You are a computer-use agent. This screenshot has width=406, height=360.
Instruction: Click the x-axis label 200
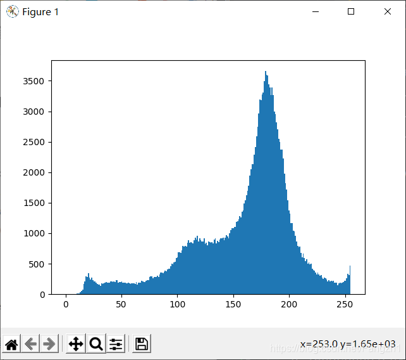(x=289, y=304)
